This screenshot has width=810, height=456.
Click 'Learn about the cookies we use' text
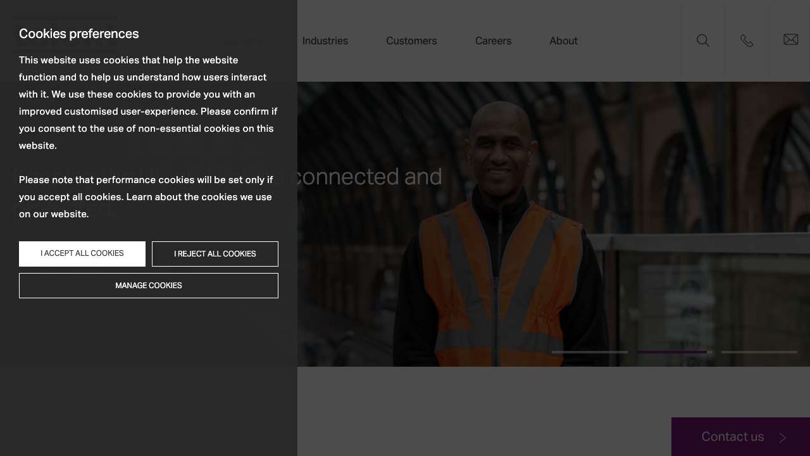[x=199, y=197]
